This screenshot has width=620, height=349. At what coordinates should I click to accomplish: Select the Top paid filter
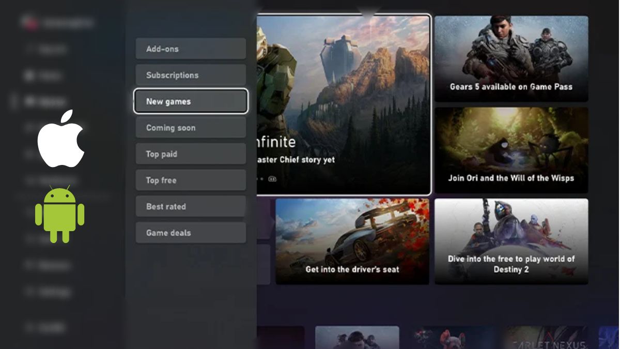(190, 154)
